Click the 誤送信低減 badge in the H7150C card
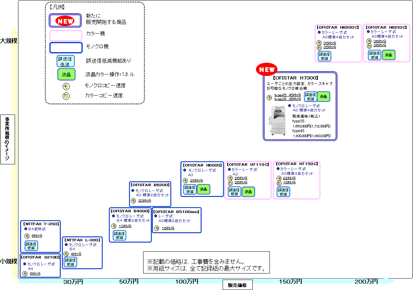This screenshot has height=290, width=413. click(x=283, y=192)
